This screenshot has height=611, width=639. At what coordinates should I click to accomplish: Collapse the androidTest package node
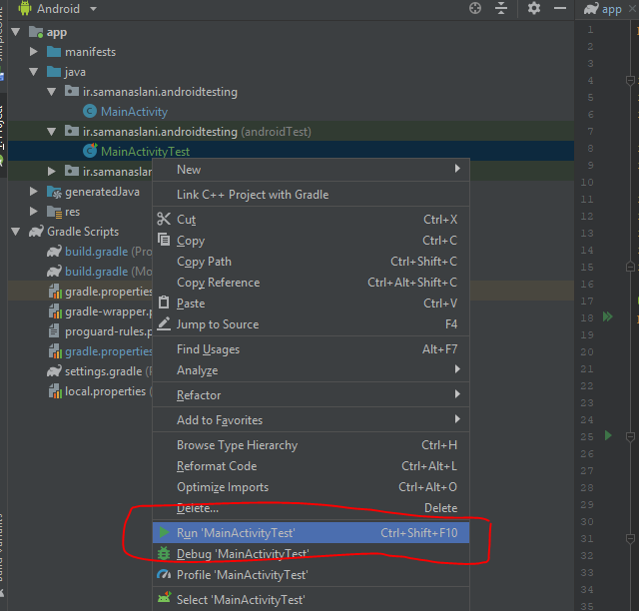pos(52,132)
